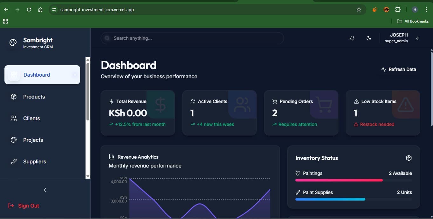The height and width of the screenshot is (219, 433).
Task: Open the All Bookmarks folder
Action: coord(412,21)
